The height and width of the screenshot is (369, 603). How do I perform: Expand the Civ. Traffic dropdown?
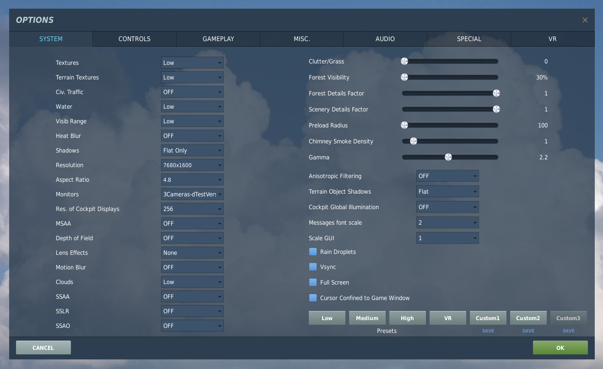coord(192,92)
